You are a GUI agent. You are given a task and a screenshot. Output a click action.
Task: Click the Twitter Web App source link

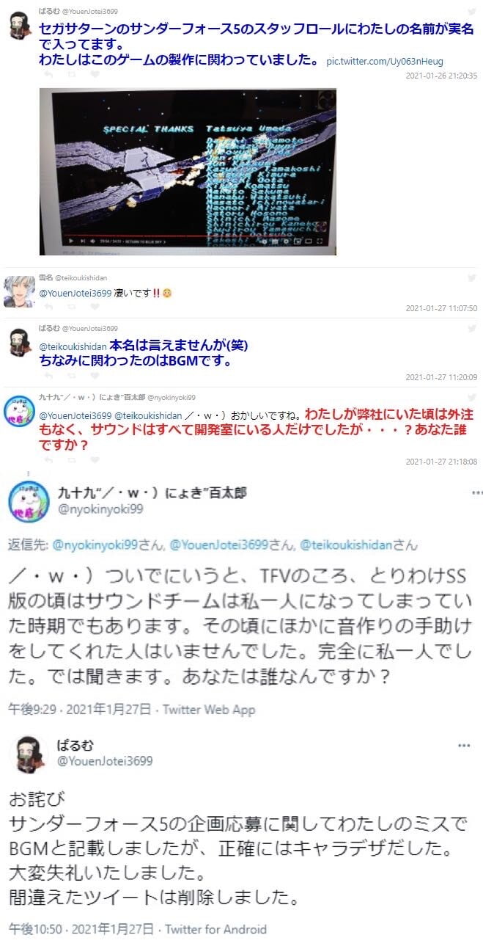pyautogui.click(x=209, y=709)
